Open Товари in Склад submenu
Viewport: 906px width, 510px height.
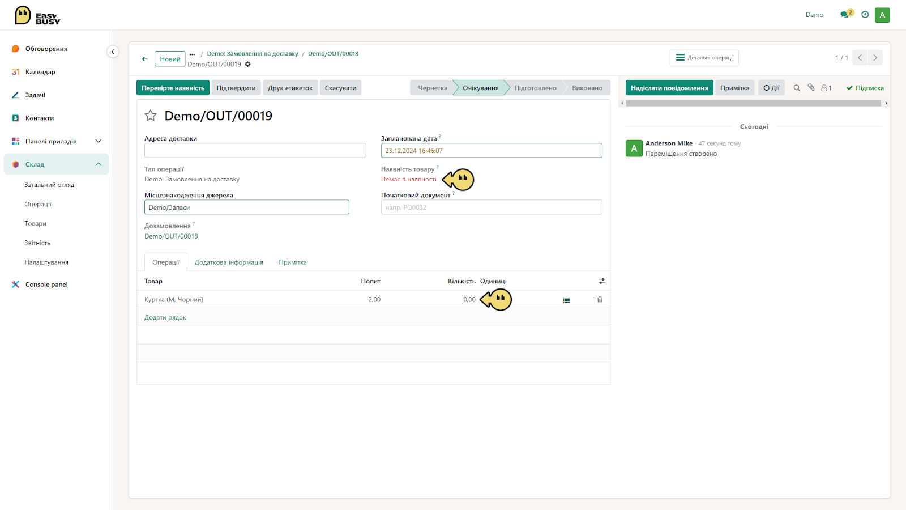coord(36,224)
